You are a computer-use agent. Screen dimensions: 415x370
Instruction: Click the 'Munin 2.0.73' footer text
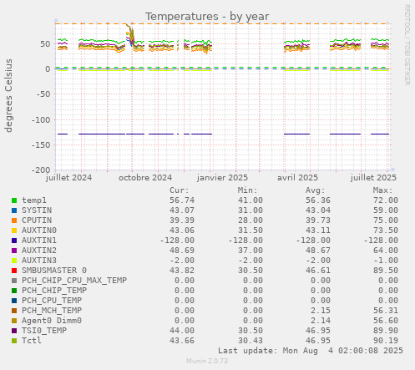(x=207, y=361)
